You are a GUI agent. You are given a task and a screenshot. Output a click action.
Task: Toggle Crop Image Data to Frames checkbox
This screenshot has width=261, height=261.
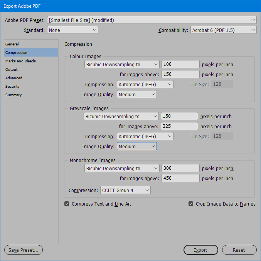coord(191,204)
